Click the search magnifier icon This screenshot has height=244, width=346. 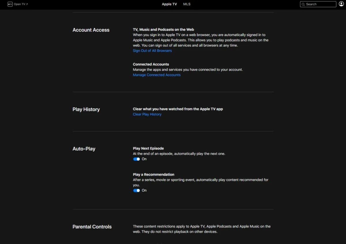303,4
